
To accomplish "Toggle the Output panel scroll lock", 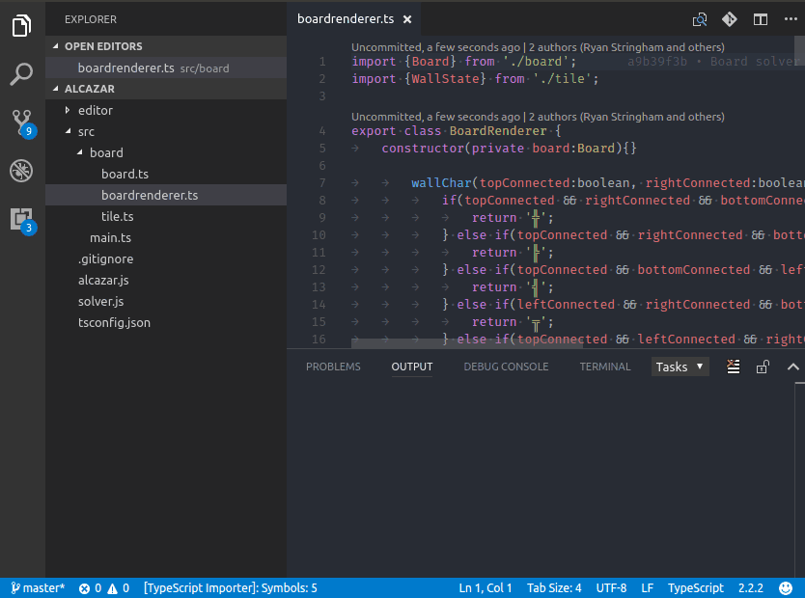I will point(763,367).
